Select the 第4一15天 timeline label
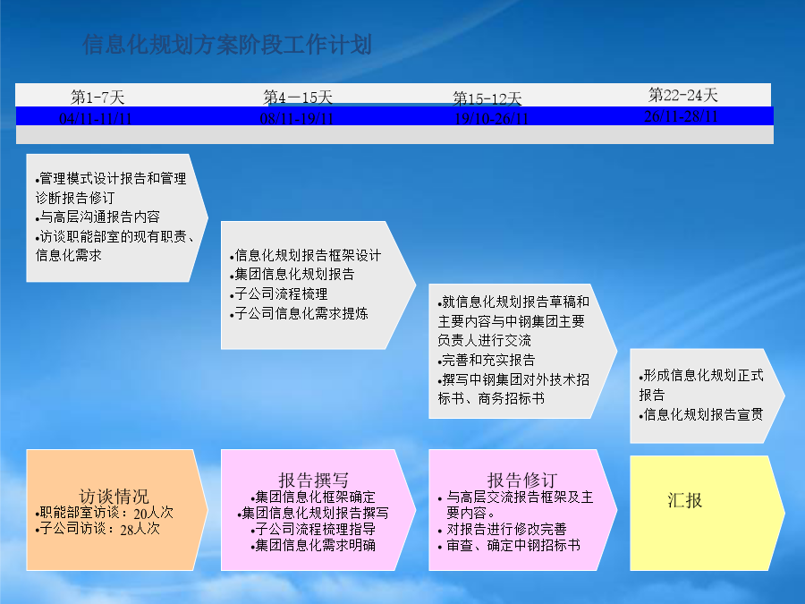 click(x=298, y=97)
